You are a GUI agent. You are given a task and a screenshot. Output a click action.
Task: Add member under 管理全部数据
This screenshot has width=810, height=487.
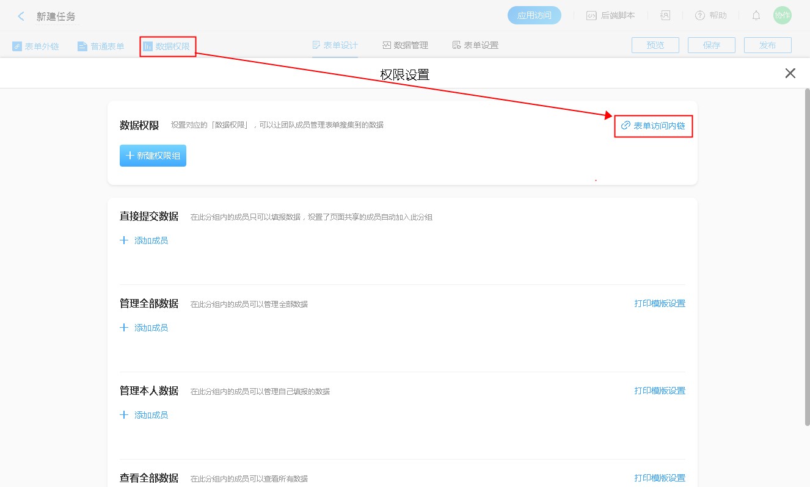pos(144,328)
